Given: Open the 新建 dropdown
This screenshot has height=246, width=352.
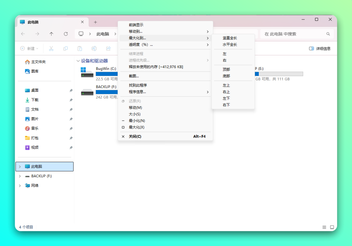Looking at the screenshot, I should 29,48.
